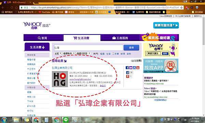This screenshot has height=123, width=205.
Task: Open the LINE taskbar icon
Action: tap(66, 120)
